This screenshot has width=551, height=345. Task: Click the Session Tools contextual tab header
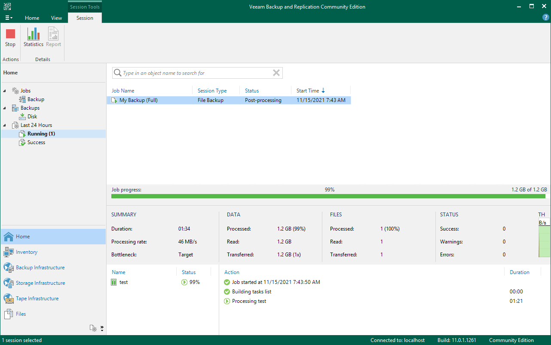(x=85, y=6)
